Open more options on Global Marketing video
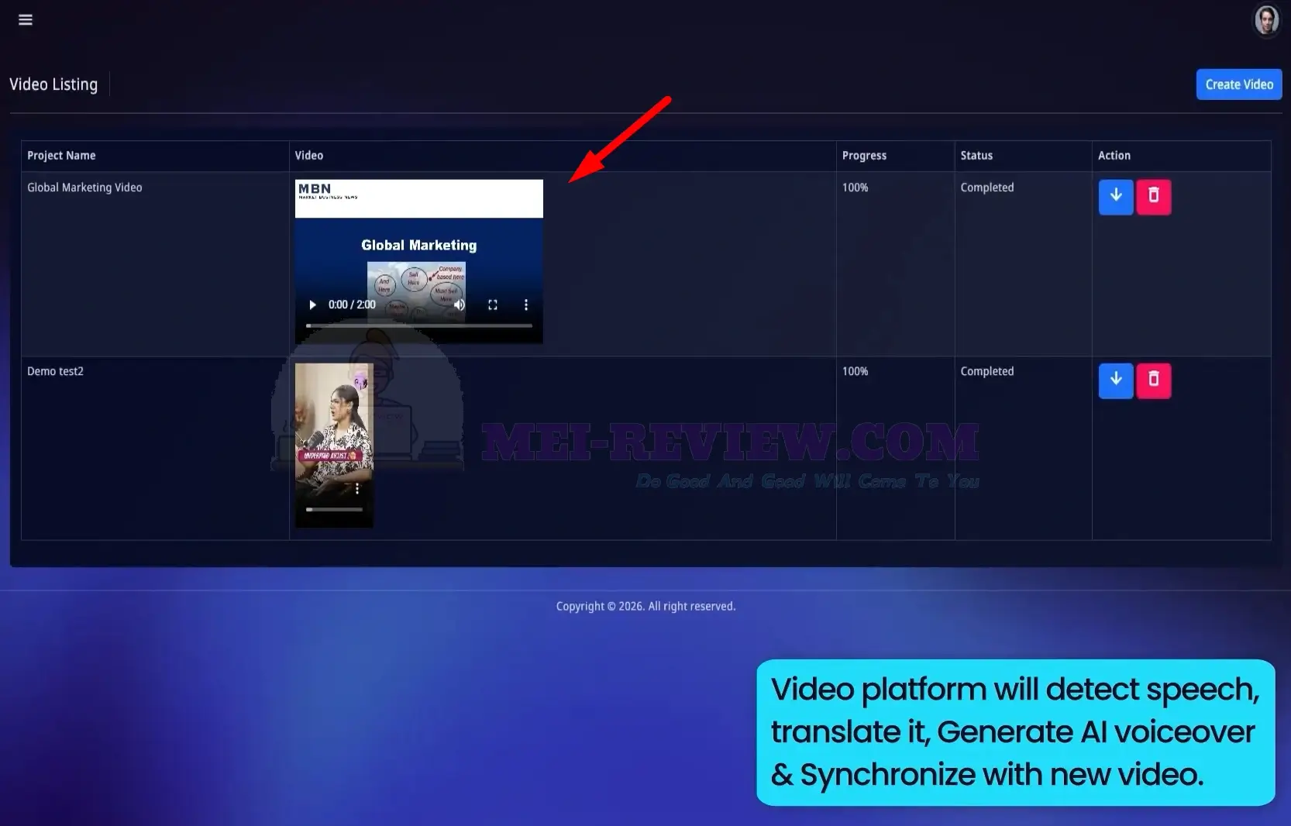The width and height of the screenshot is (1291, 826). coord(526,305)
